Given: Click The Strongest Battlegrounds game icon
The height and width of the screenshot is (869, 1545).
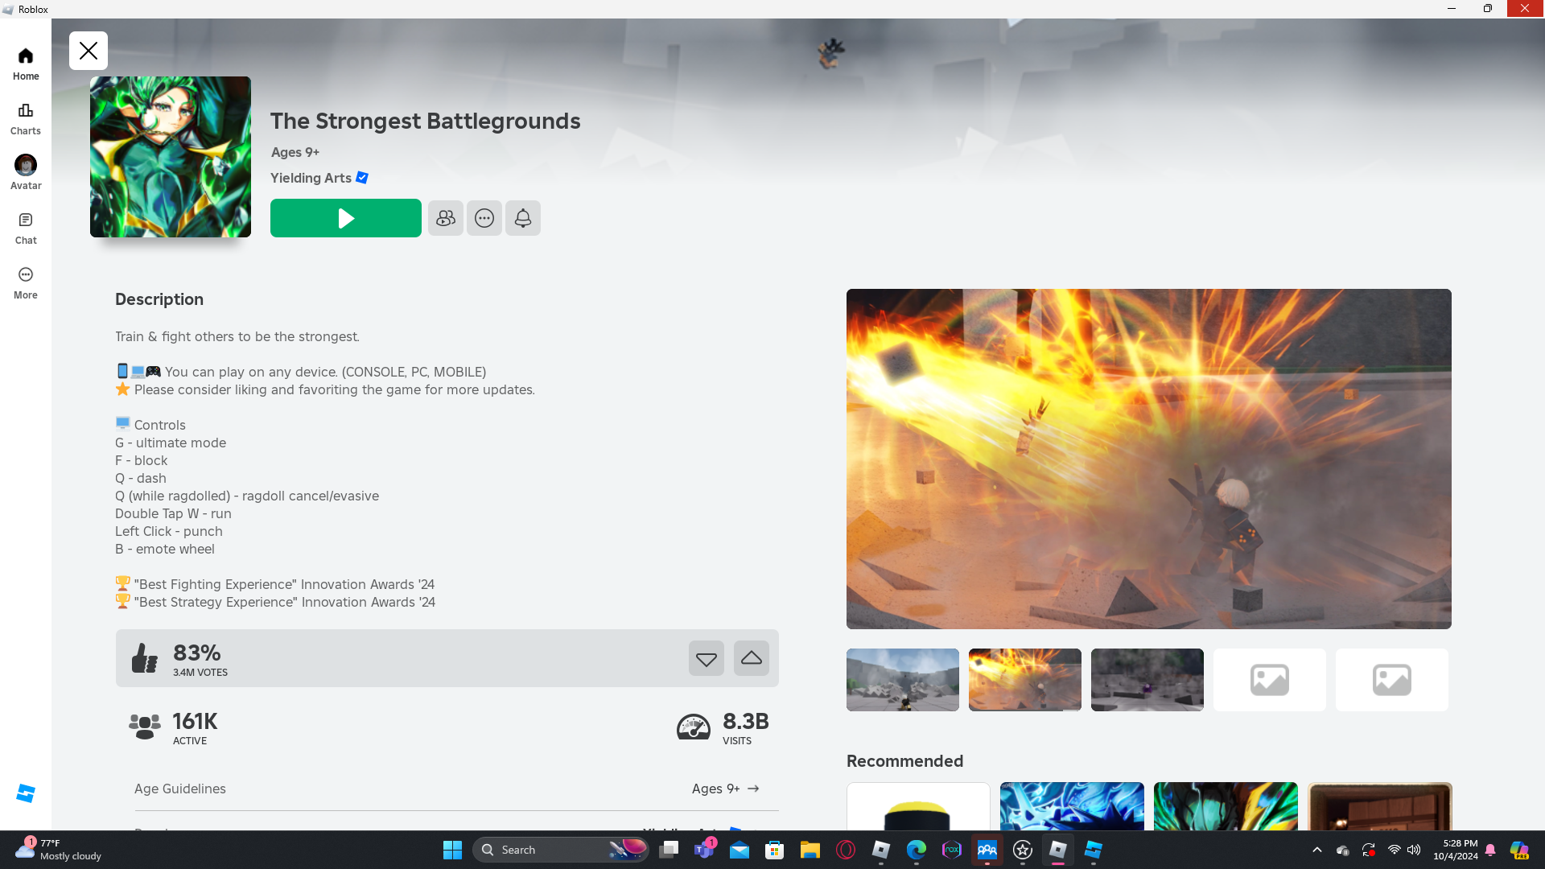Looking at the screenshot, I should 171,157.
